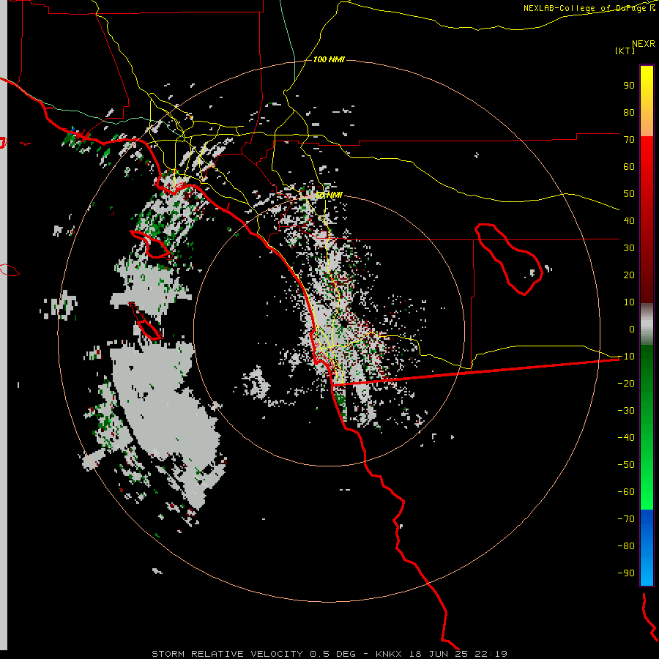
Task: Click the [KT] units label
Action: point(625,51)
